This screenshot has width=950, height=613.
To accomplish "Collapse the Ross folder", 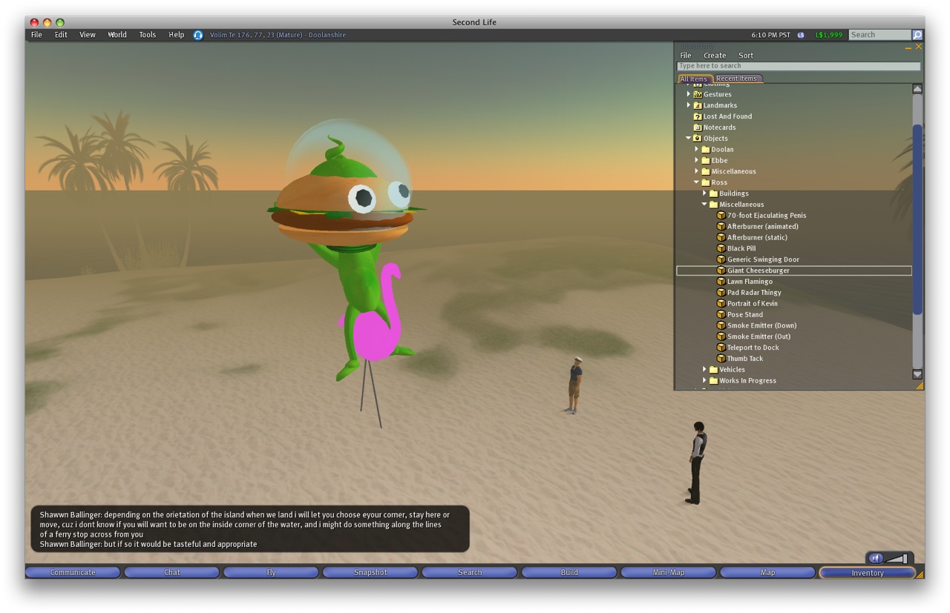I will point(696,182).
